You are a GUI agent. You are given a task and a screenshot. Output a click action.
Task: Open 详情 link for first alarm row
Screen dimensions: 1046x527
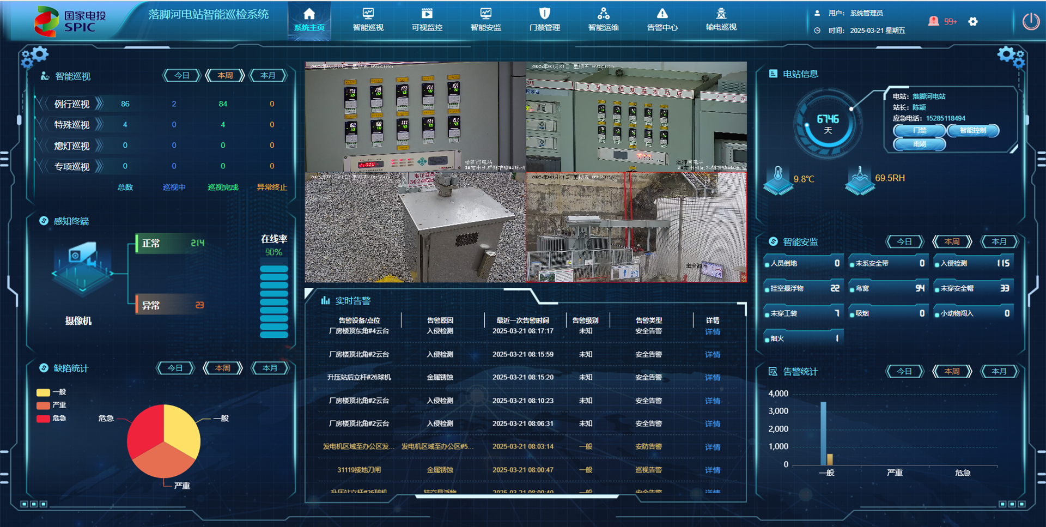(x=712, y=331)
